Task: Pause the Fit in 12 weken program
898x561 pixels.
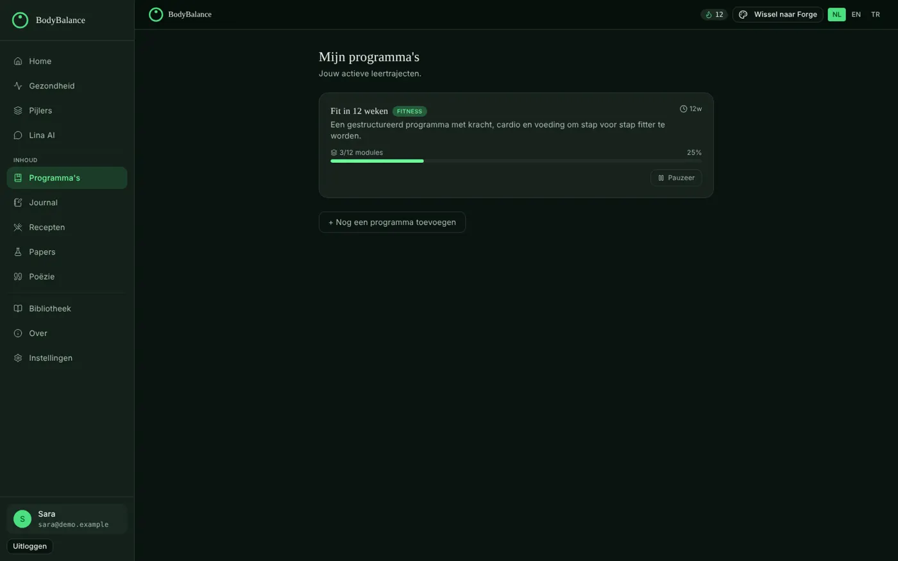Action: tap(676, 178)
